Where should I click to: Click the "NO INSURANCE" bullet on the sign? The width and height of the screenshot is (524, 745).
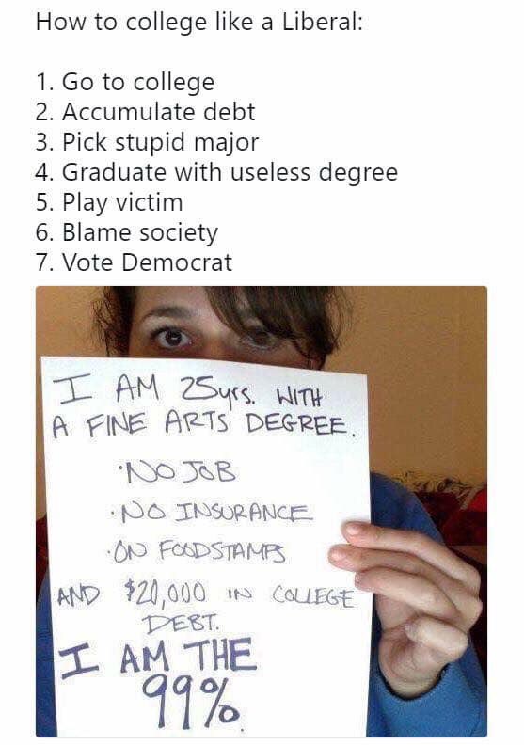tap(211, 513)
